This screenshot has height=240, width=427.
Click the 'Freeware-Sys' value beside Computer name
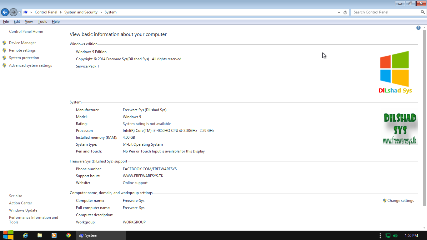(133, 201)
